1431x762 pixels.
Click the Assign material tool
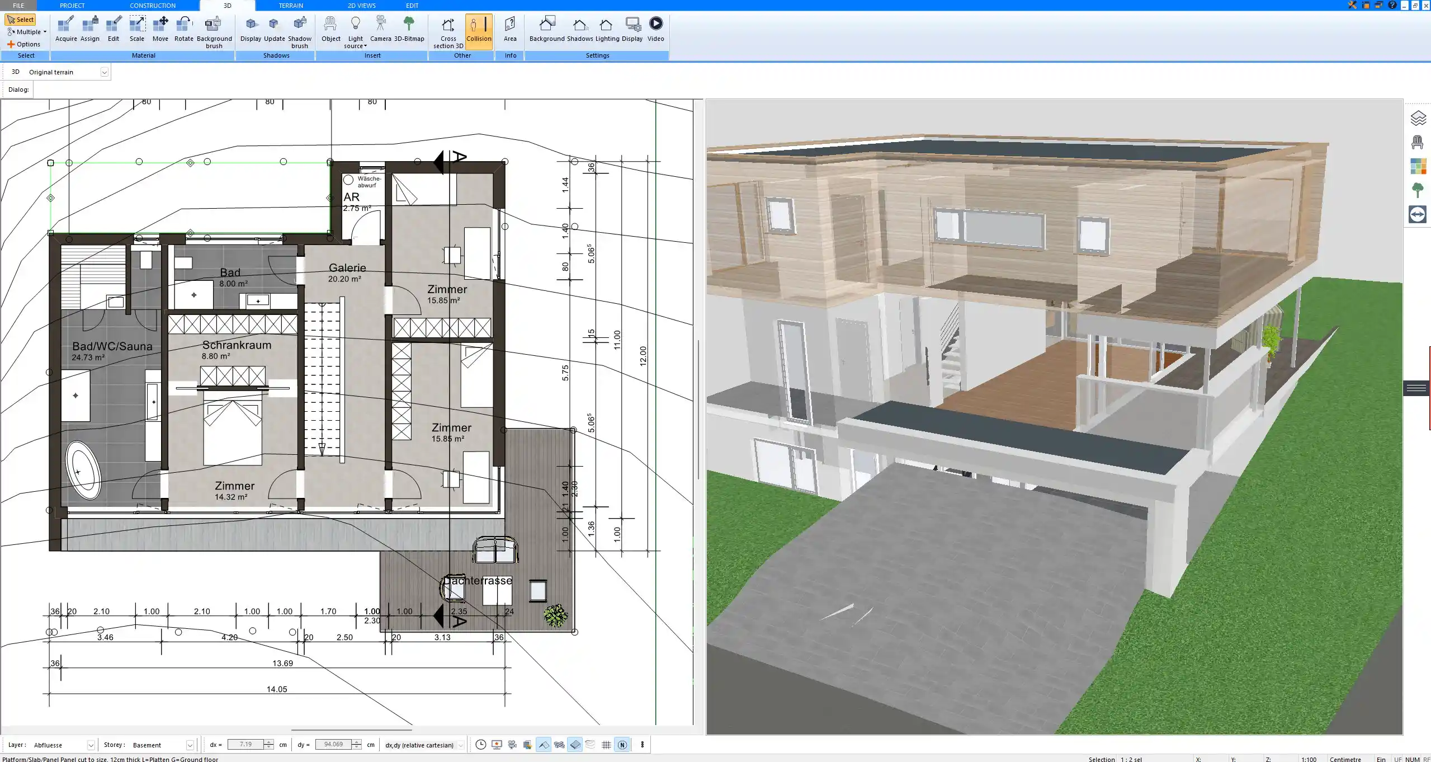coord(89,29)
